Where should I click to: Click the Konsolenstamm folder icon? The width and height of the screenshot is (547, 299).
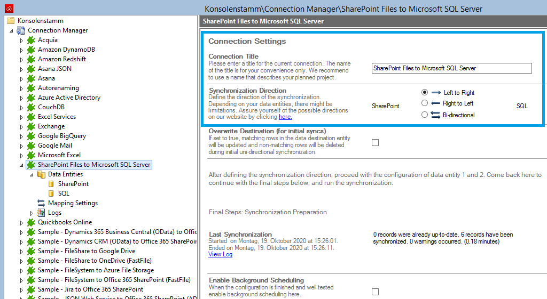(x=11, y=21)
